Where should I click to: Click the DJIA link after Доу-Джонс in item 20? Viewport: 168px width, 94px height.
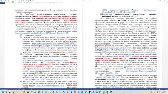[131, 20]
